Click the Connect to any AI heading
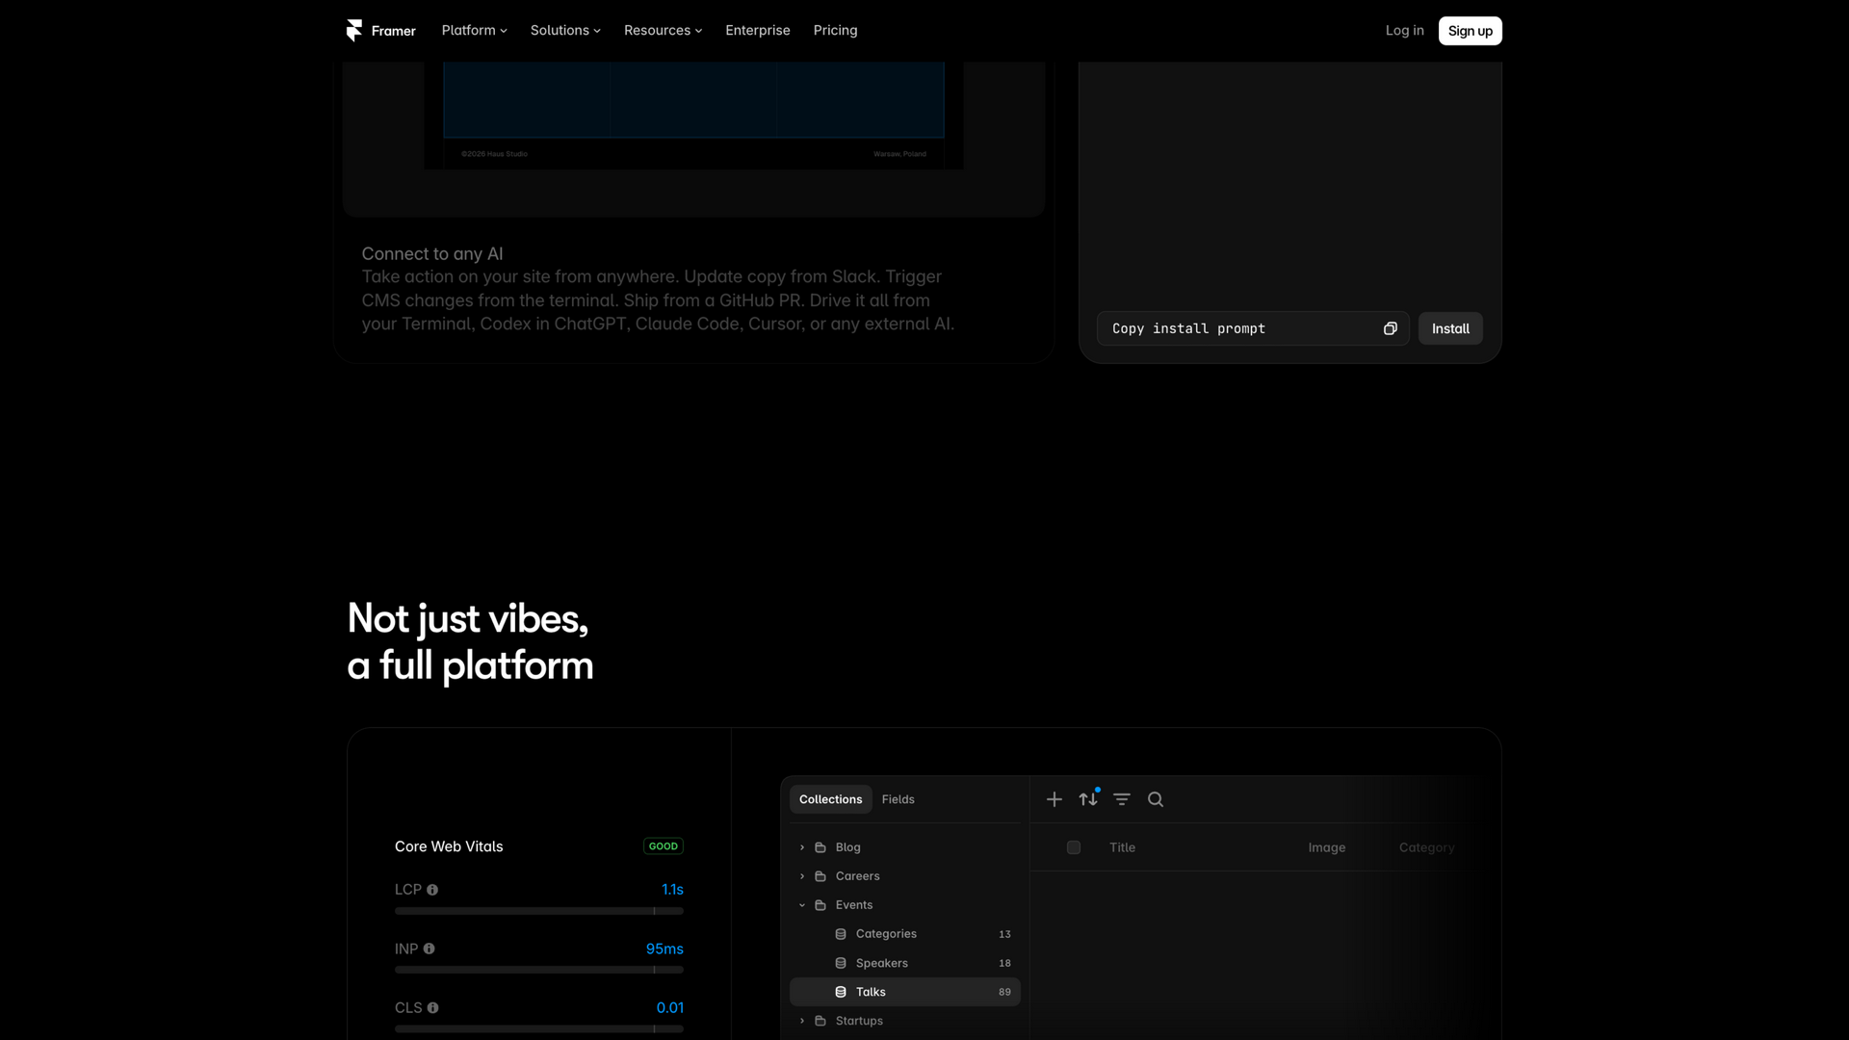Viewport: 1849px width, 1040px height. [432, 253]
